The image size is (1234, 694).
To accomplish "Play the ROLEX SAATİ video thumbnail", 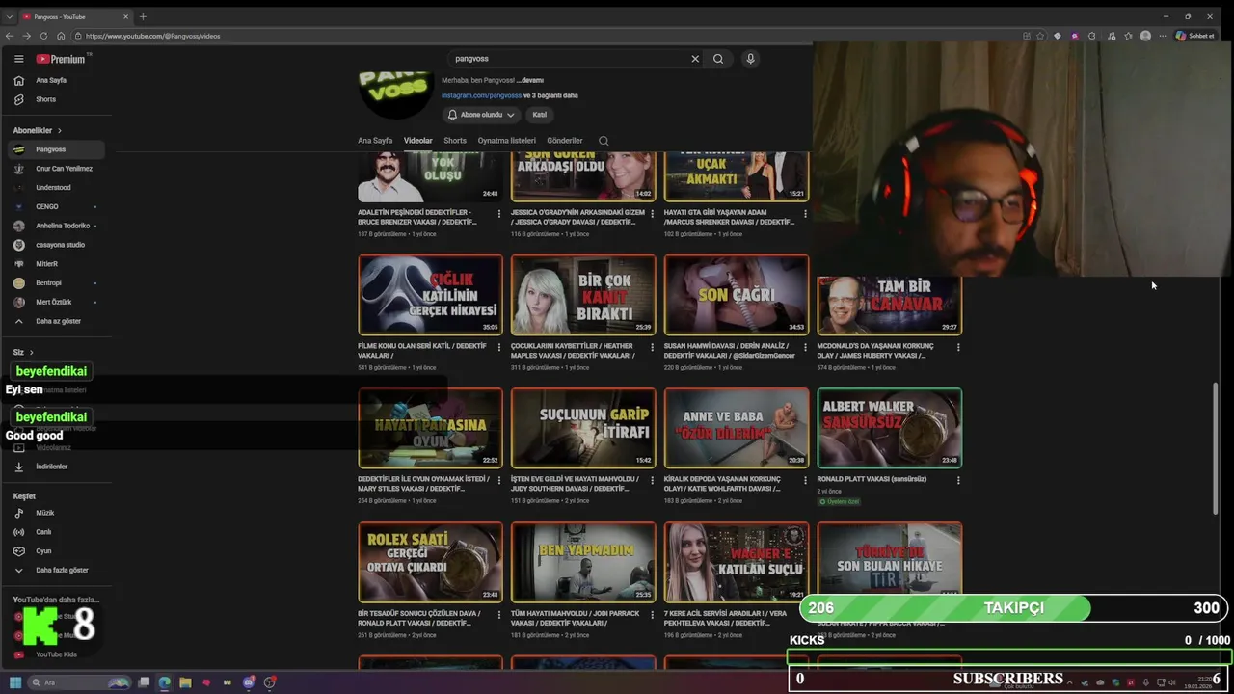I will pos(430,562).
